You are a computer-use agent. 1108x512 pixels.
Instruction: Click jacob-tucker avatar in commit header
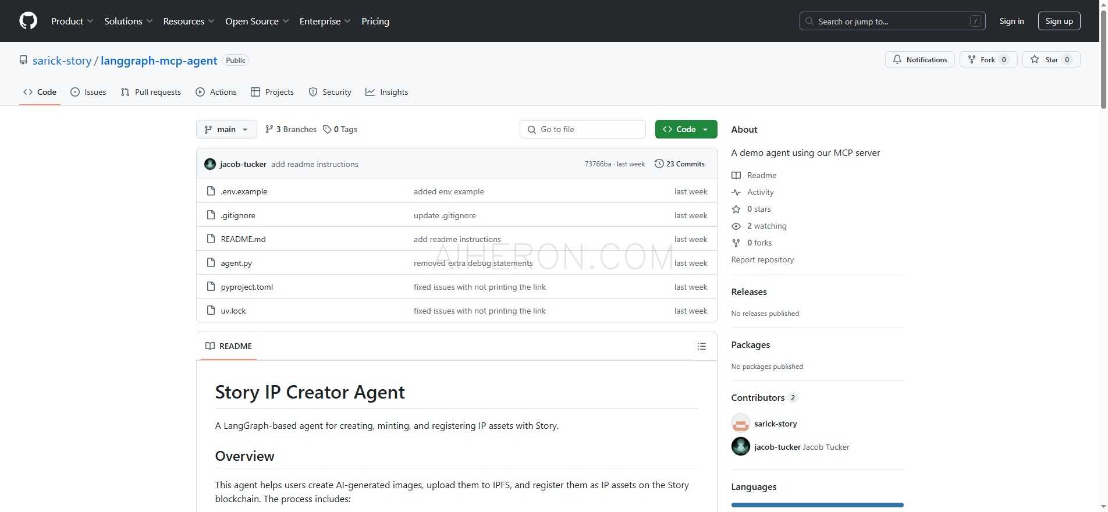click(x=210, y=164)
